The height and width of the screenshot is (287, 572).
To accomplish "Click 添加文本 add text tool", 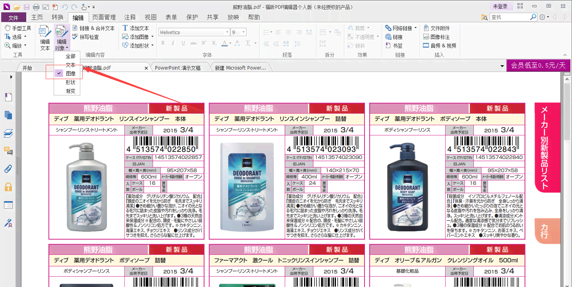I will (136, 28).
